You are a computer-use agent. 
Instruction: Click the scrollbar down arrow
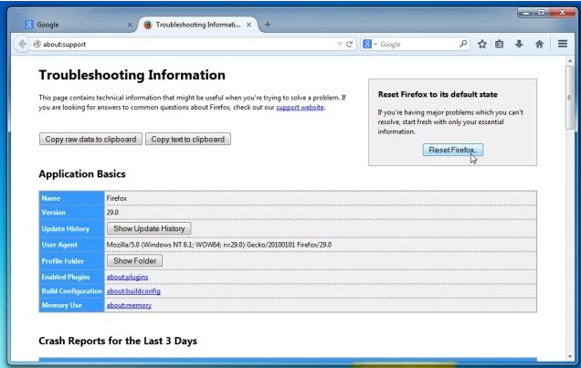tap(570, 356)
